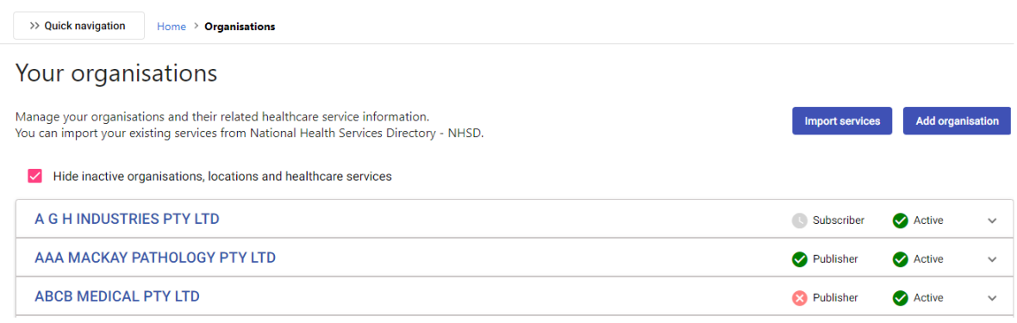Expand the ABCB MEDICAL PTY LTD chevron
The image size is (1017, 323).
pyautogui.click(x=992, y=298)
